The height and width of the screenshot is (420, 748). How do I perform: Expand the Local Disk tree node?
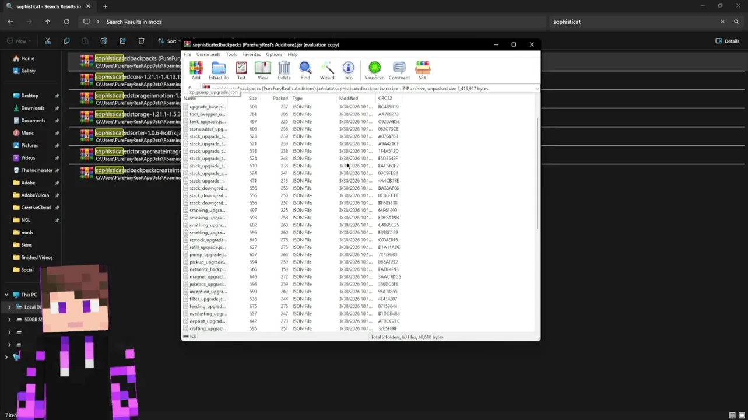9,307
